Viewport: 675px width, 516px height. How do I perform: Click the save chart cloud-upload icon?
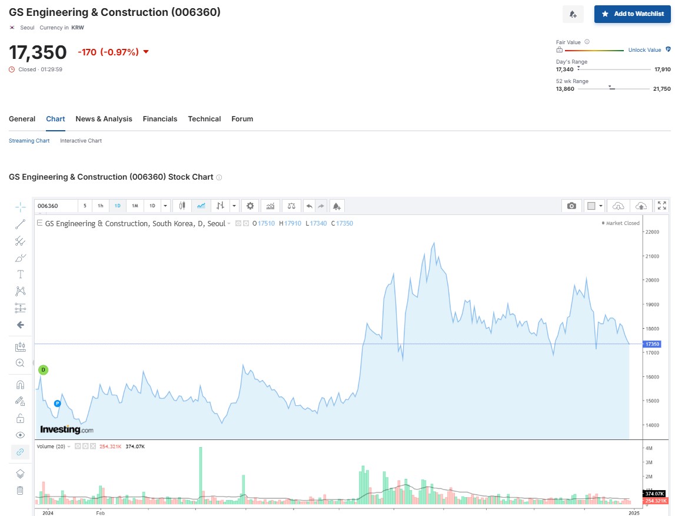coord(641,206)
